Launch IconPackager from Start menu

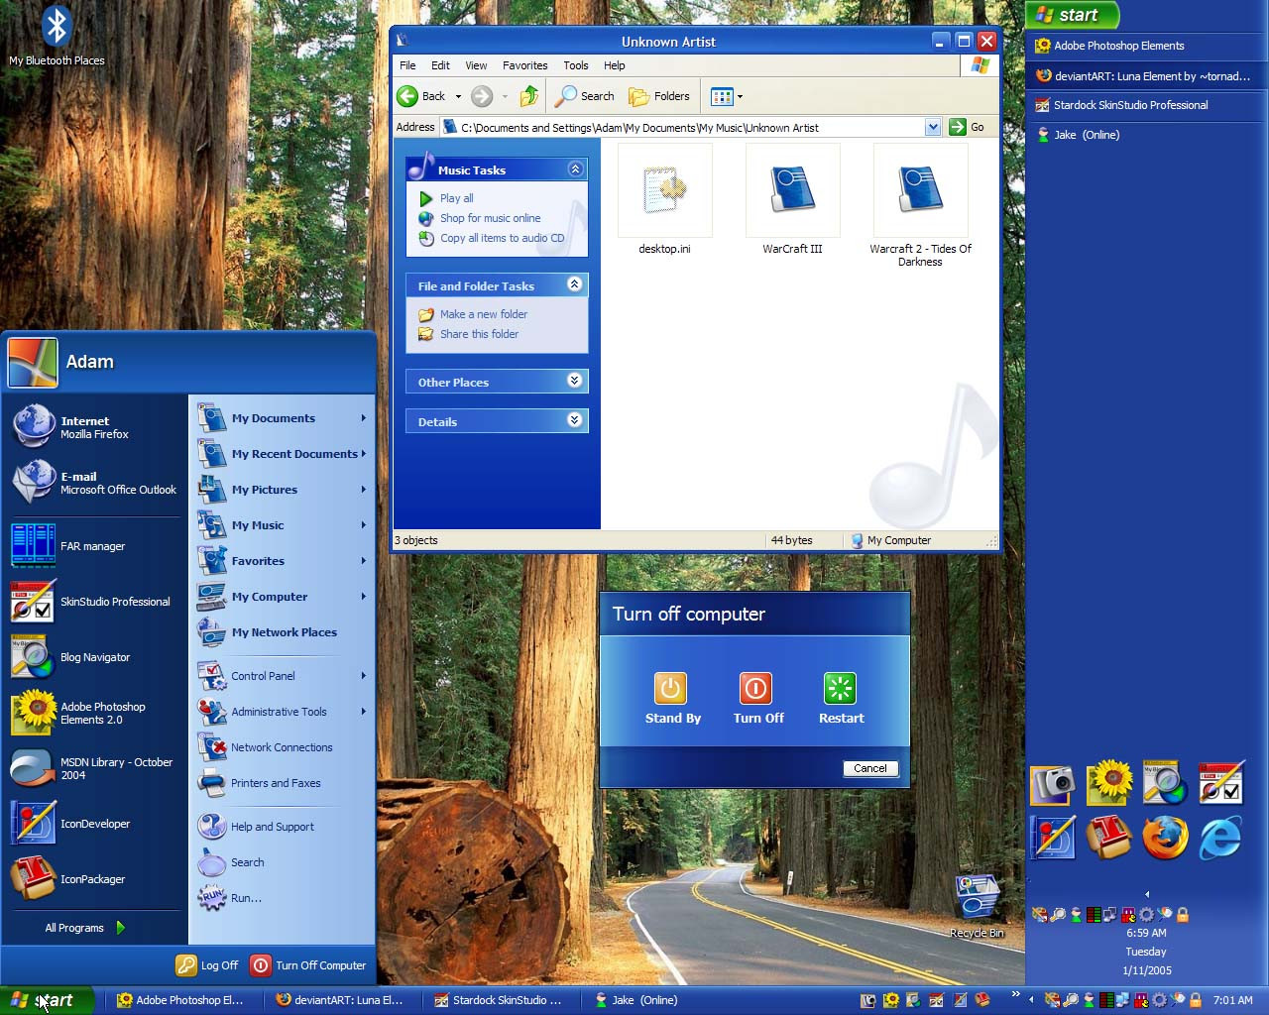[x=95, y=879]
